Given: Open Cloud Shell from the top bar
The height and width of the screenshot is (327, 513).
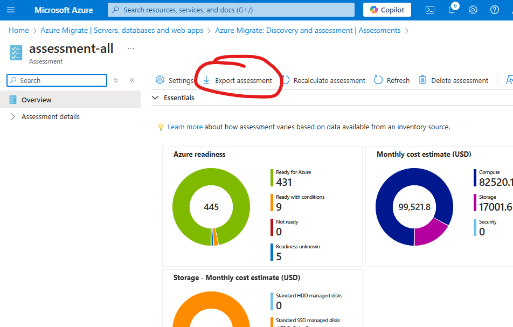Looking at the screenshot, I should click(430, 10).
